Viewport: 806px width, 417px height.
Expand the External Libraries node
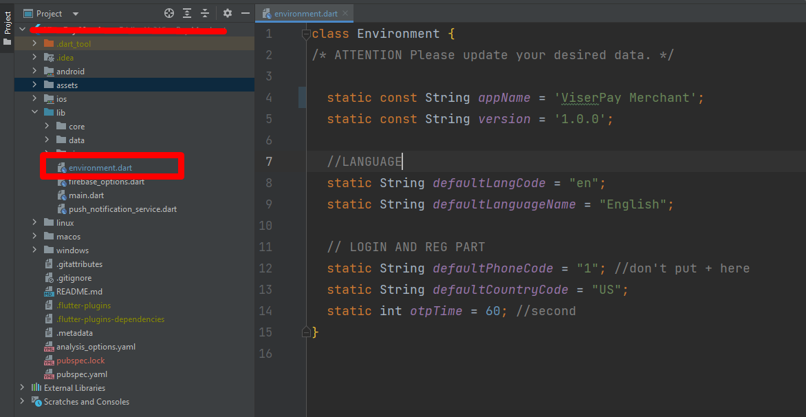click(23, 388)
